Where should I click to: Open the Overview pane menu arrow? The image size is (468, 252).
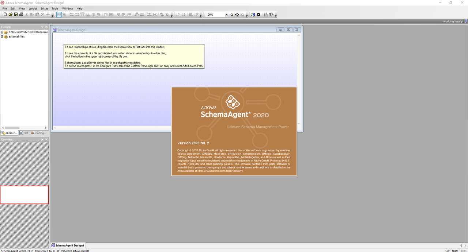42,139
